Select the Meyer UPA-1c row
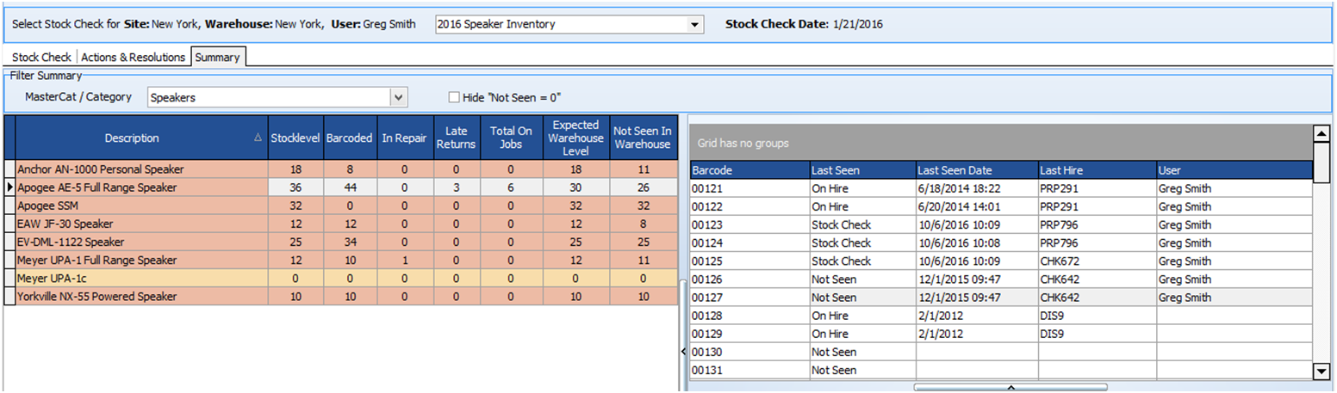This screenshot has height=393, width=1337. pos(138,279)
